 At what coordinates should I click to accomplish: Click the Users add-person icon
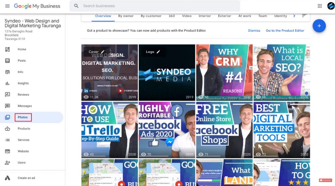pos(7,163)
